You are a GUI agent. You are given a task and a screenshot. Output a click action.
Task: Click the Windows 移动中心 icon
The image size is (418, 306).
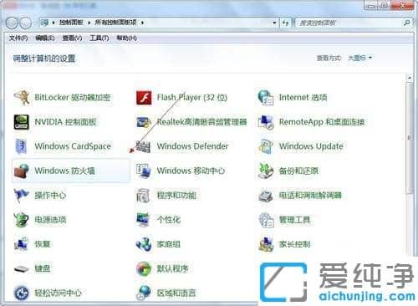[x=144, y=171]
